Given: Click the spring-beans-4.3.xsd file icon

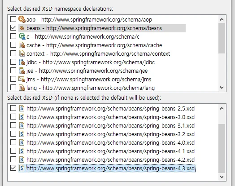Looking at the screenshot, I should [22, 168].
